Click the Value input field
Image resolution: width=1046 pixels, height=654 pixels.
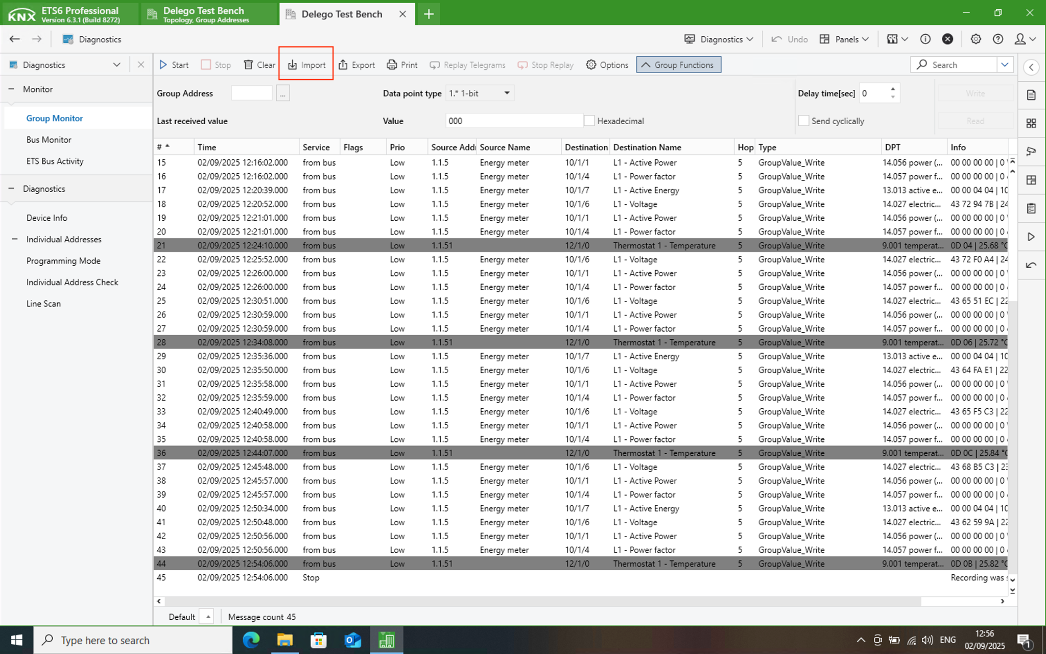[x=514, y=121]
